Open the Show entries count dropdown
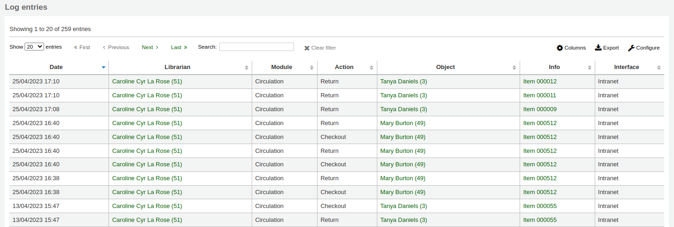This screenshot has width=674, height=227. (x=34, y=47)
